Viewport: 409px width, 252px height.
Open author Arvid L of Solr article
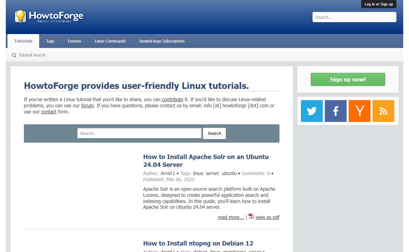(168, 173)
